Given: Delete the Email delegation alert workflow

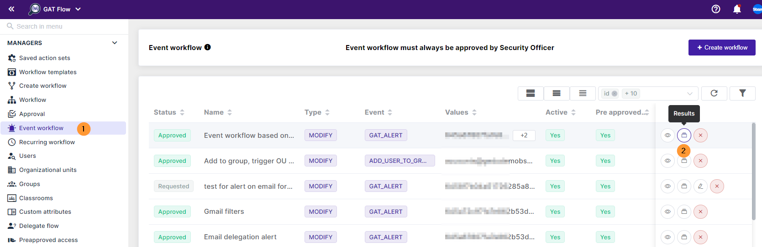Looking at the screenshot, I should click(x=700, y=237).
